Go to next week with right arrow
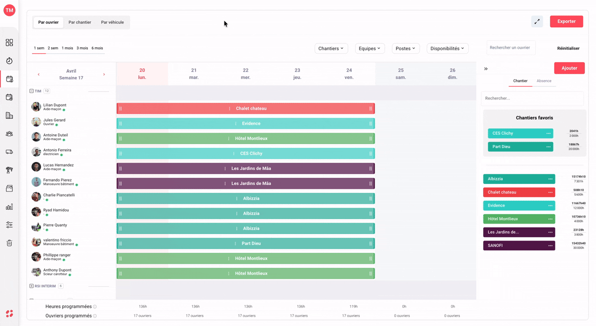 [x=104, y=75]
